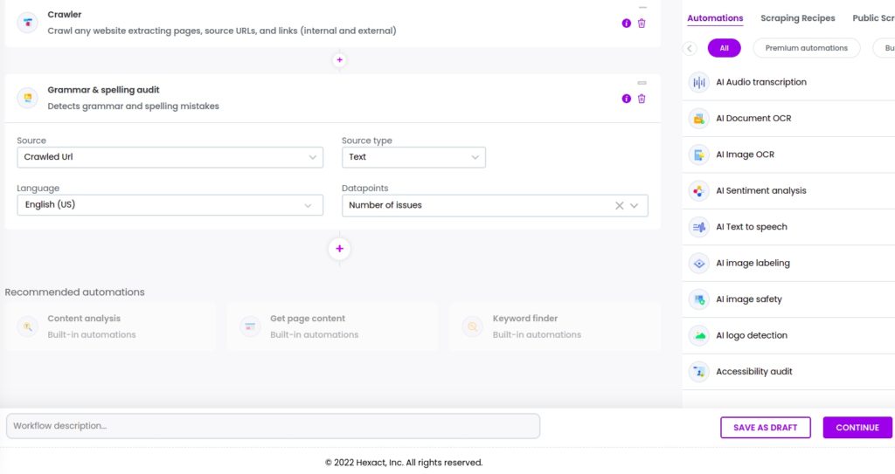This screenshot has height=474, width=895.
Task: Select the AI Document OCR icon
Action: 698,119
